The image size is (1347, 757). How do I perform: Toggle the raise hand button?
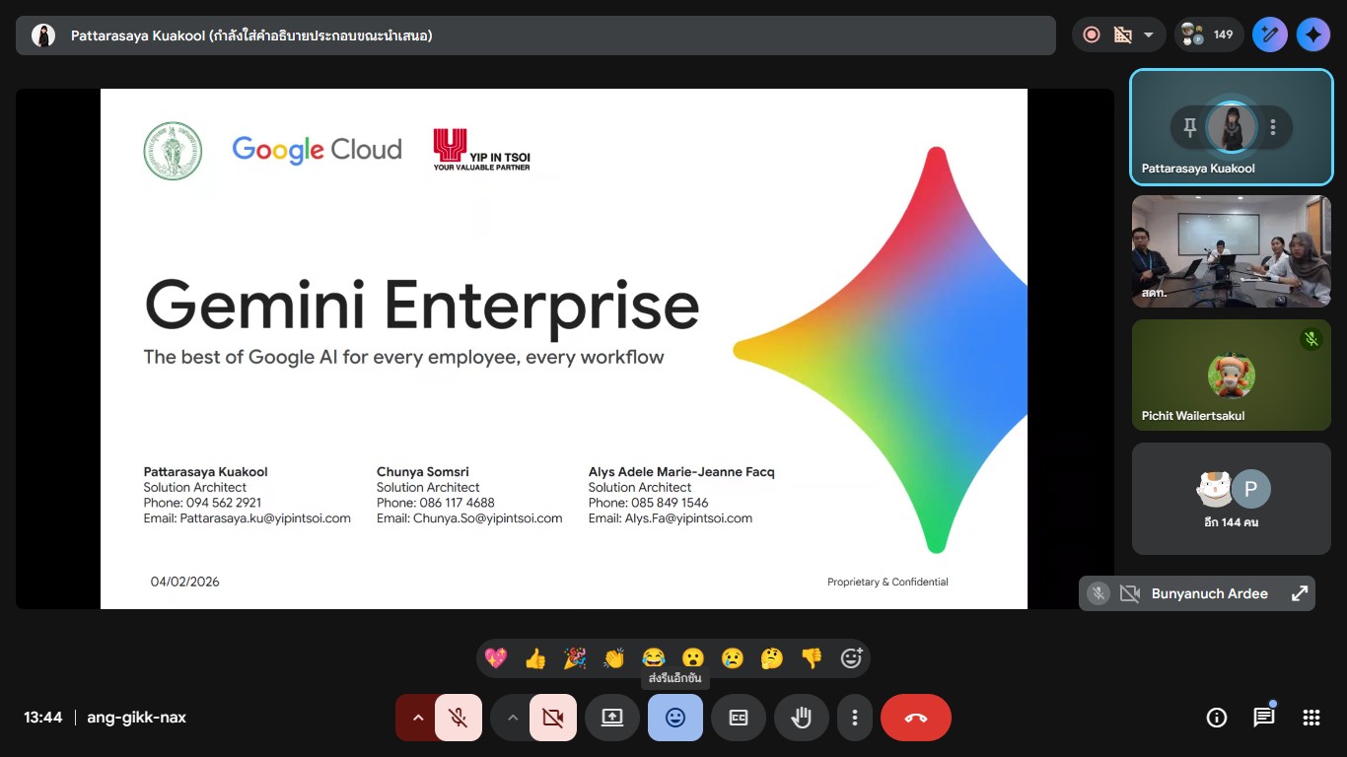coord(801,718)
